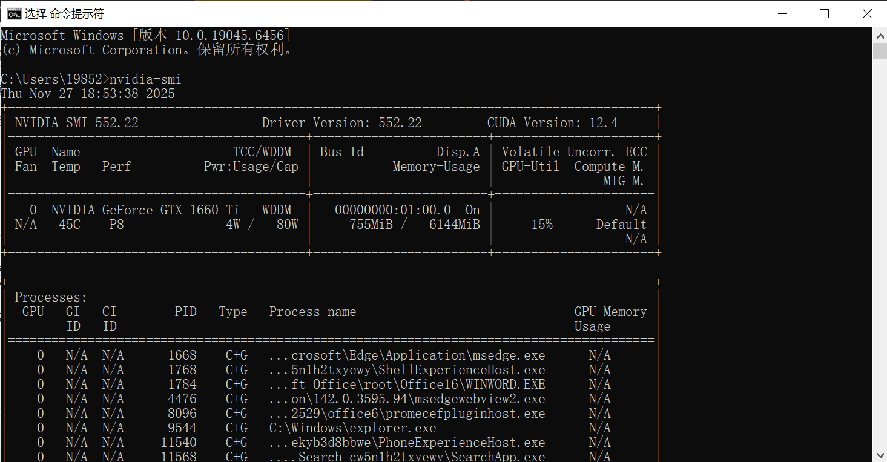887x462 pixels.
Task: Click the scrollbar up arrow
Action: (x=880, y=36)
